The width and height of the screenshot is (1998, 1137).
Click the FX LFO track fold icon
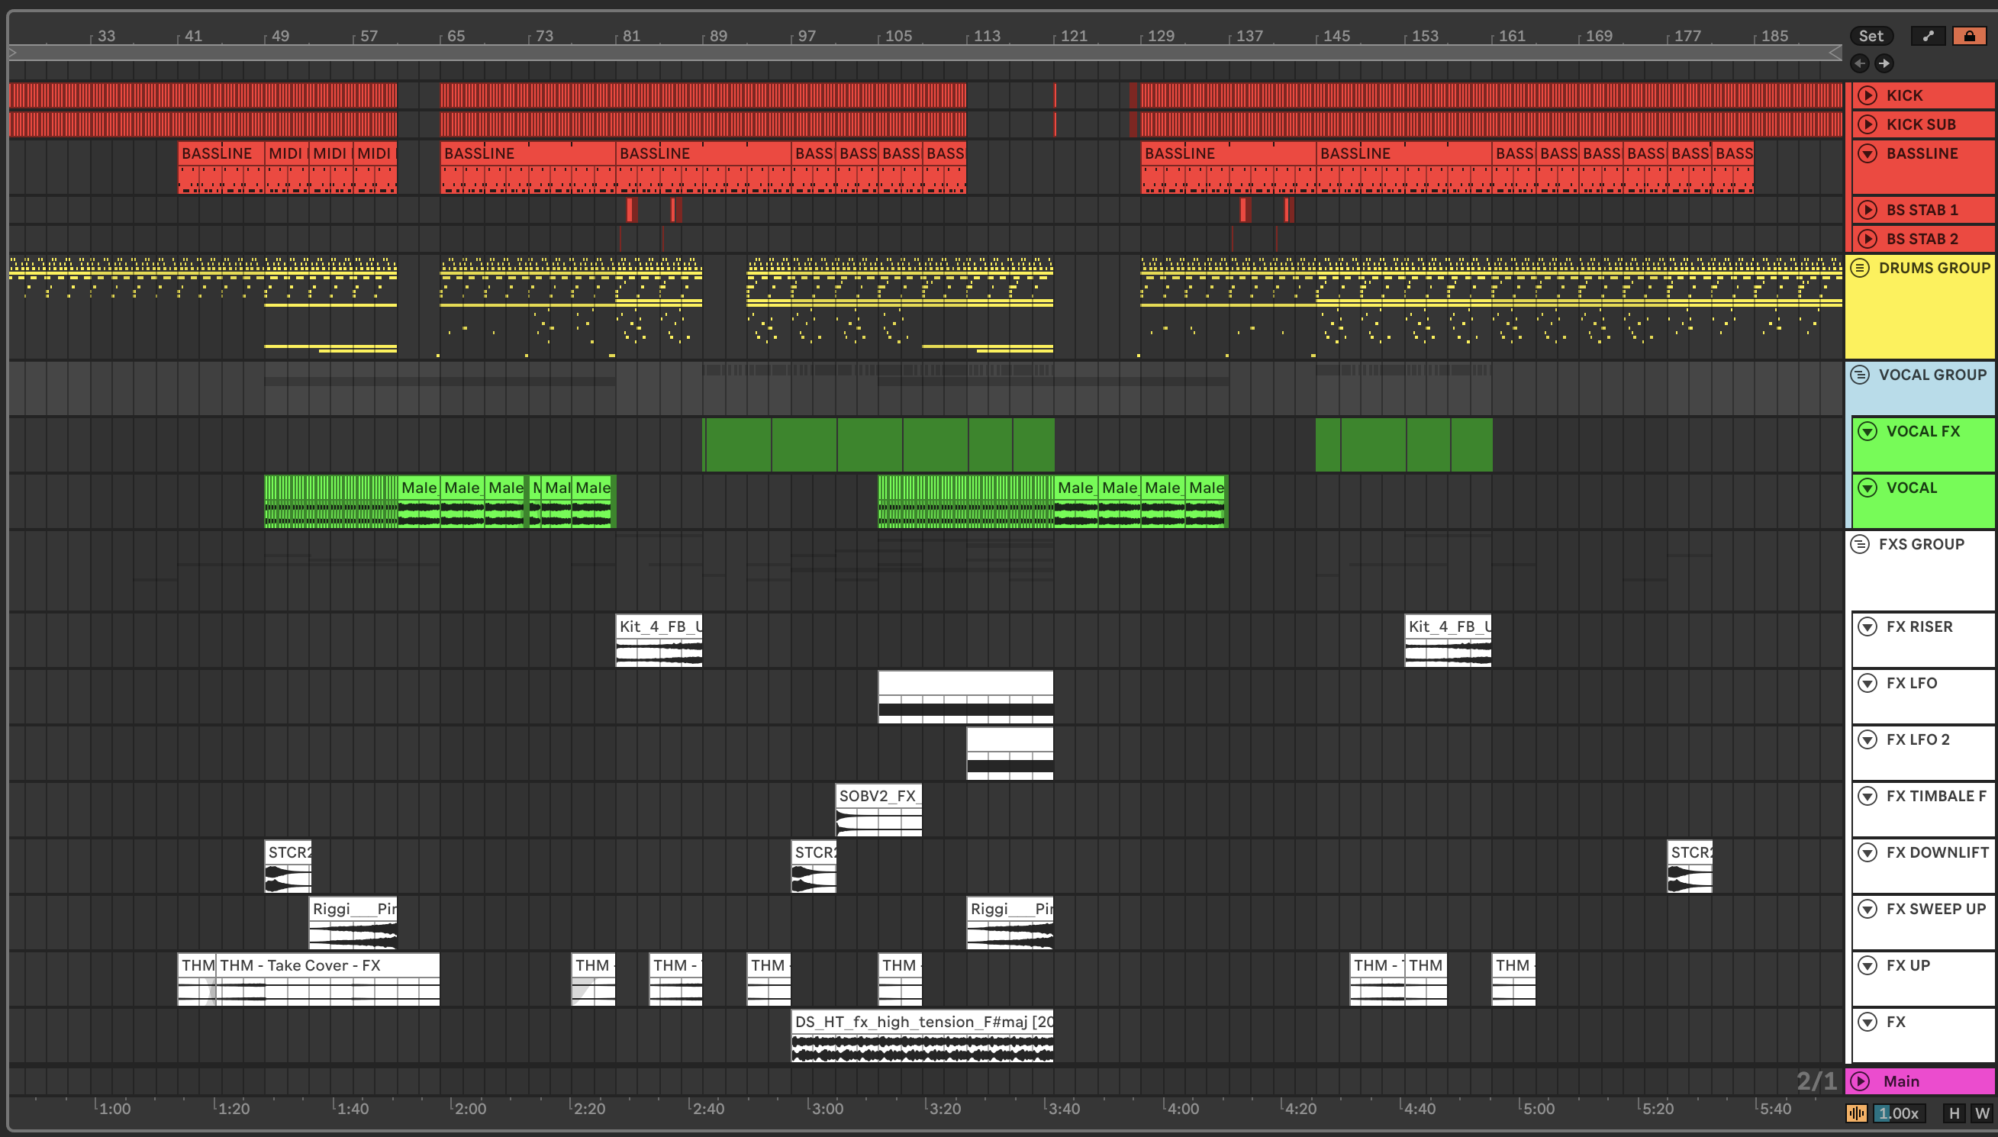pyautogui.click(x=1867, y=683)
